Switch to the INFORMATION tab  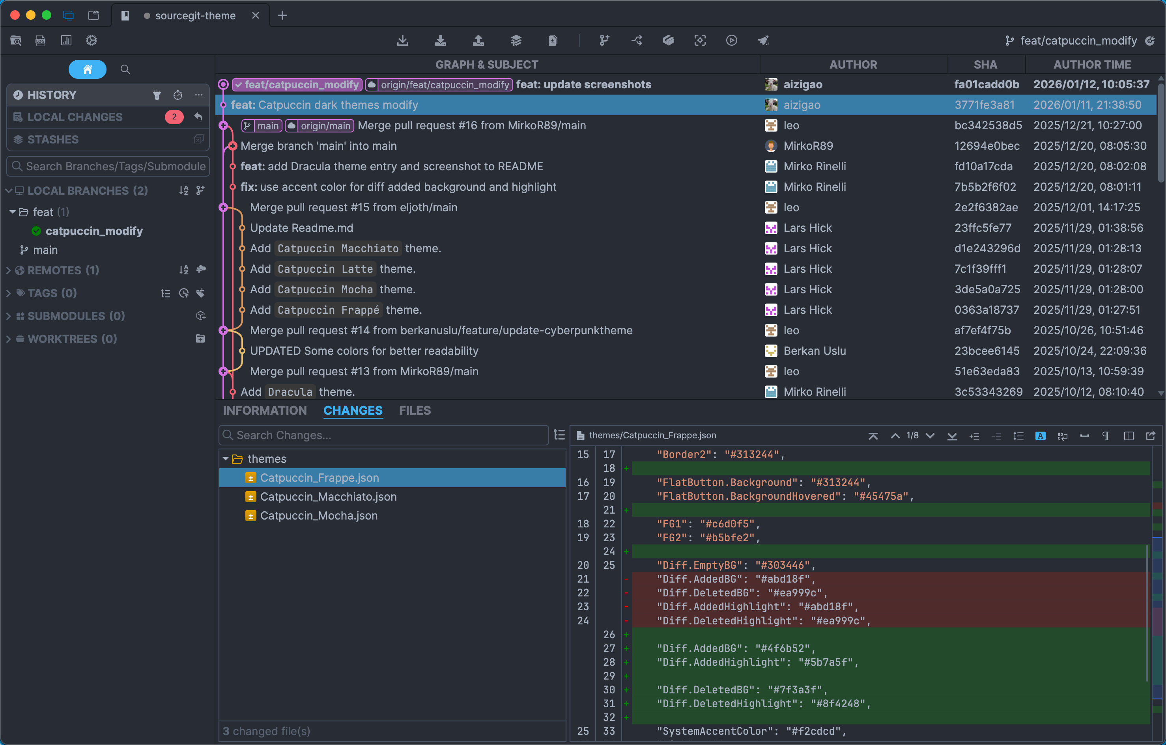pyautogui.click(x=264, y=410)
